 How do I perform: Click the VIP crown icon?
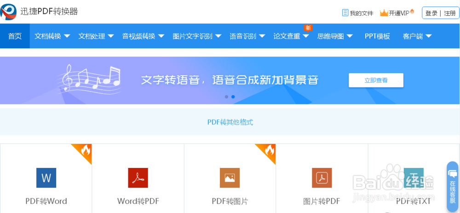point(384,13)
